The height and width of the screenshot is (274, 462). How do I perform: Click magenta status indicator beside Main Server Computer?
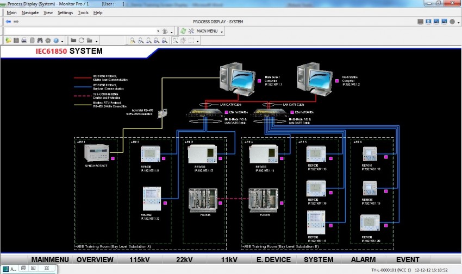[x=259, y=81]
